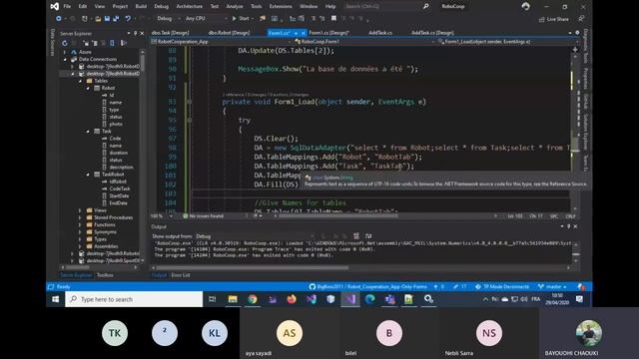Switch to the Toolbox tab
Image resolution: width=639 pixels, height=359 pixels.
105,275
